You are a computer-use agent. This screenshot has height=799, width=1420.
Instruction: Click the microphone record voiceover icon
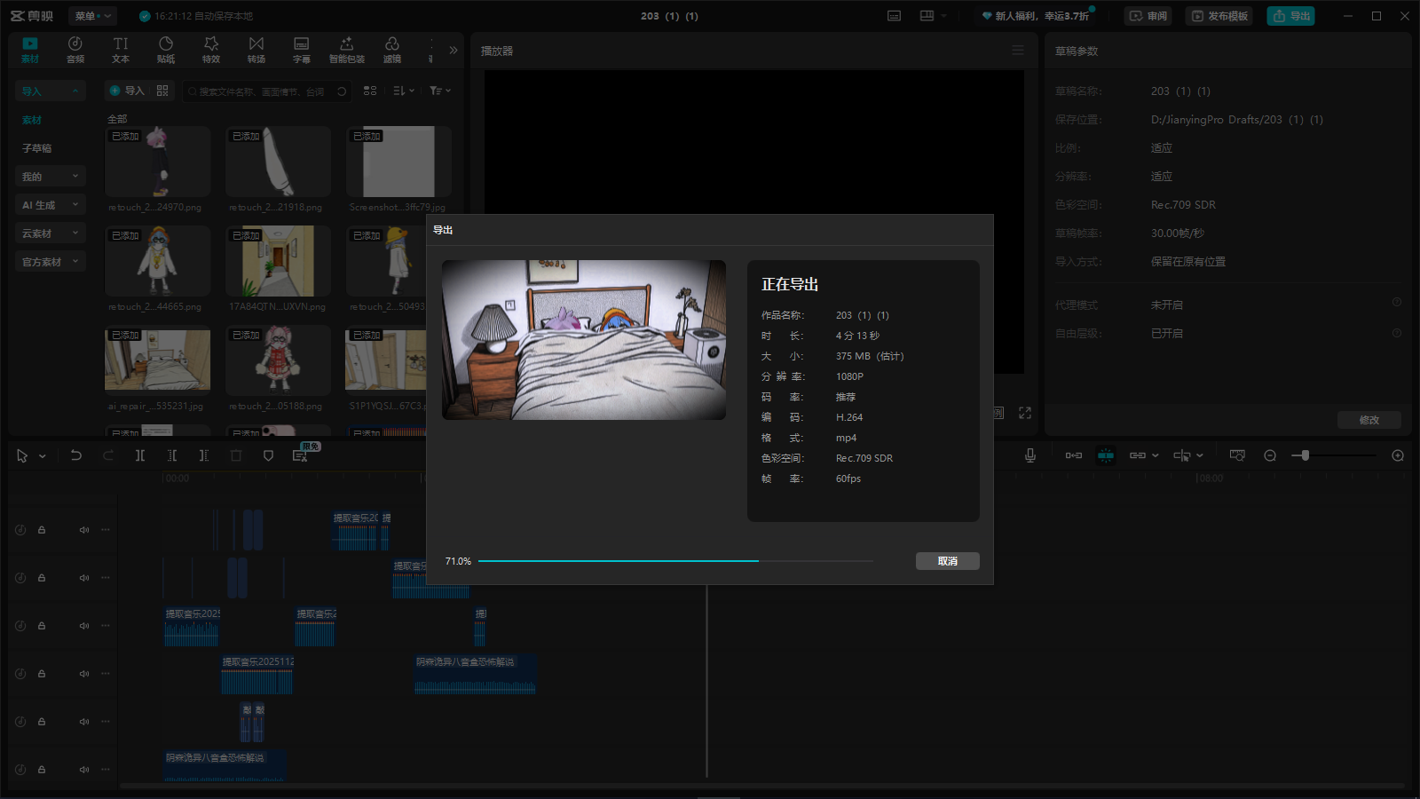1030,455
